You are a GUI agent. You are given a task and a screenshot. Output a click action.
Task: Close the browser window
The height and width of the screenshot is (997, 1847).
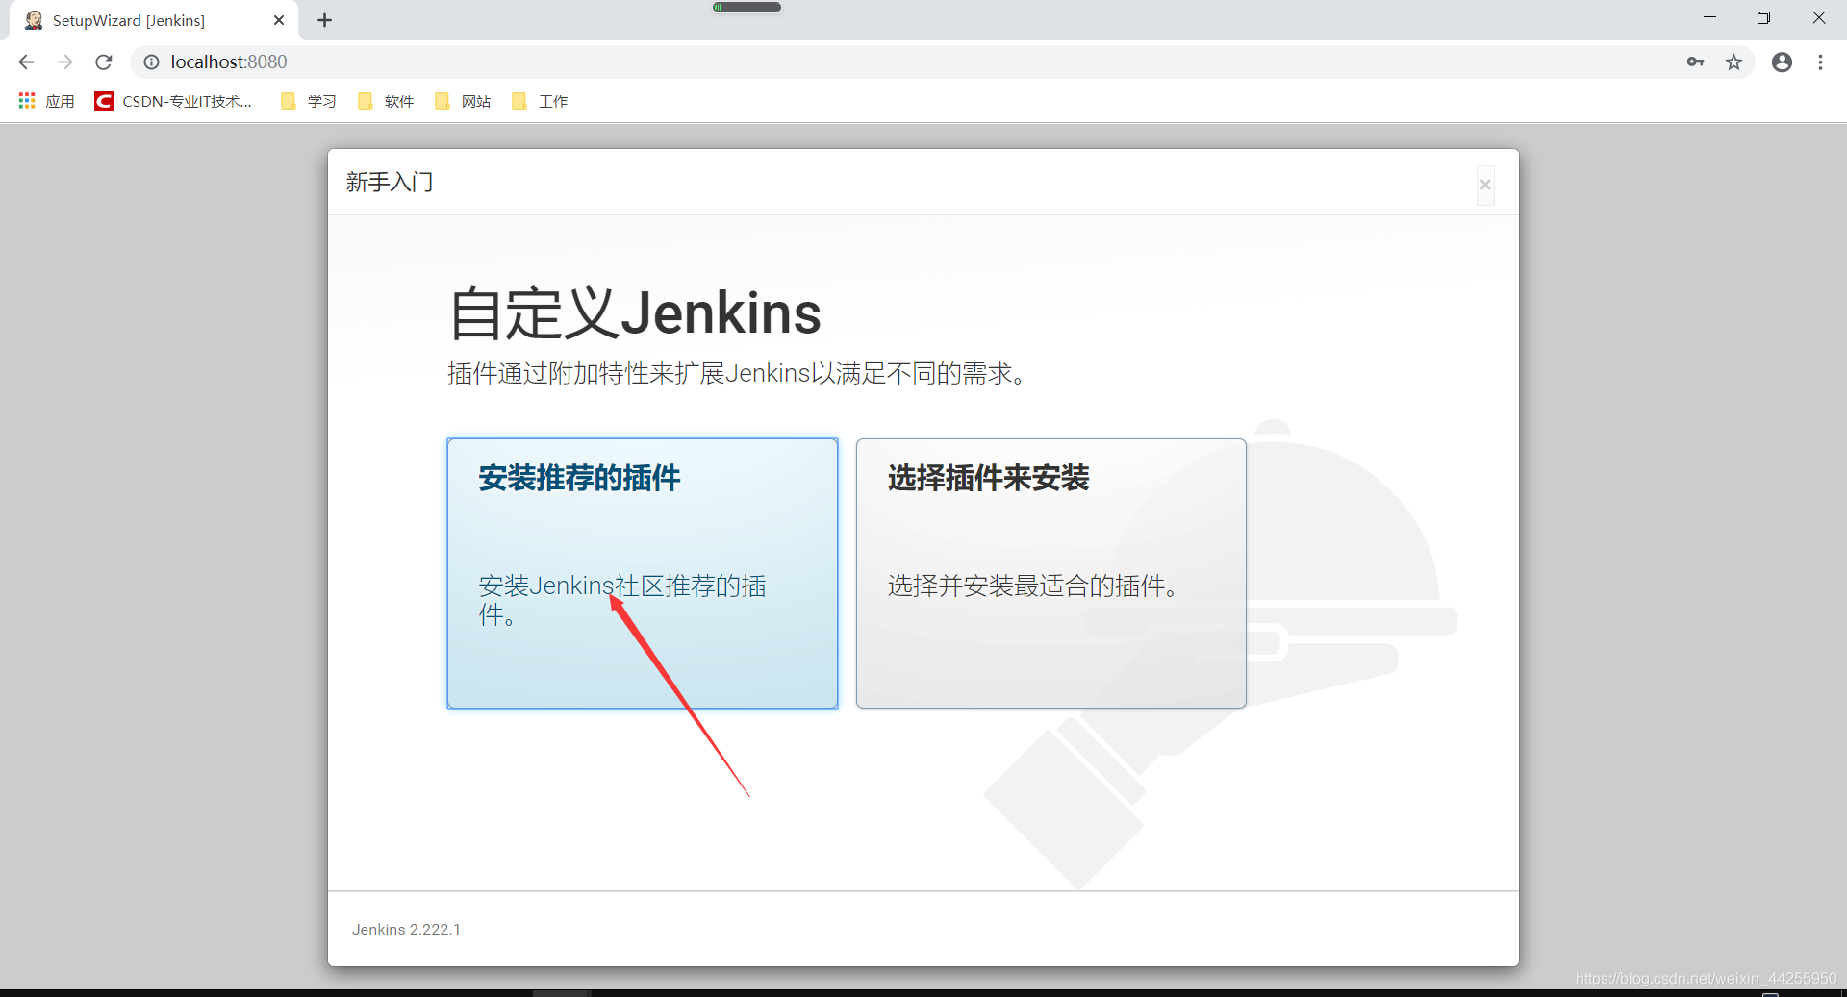click(x=1818, y=18)
